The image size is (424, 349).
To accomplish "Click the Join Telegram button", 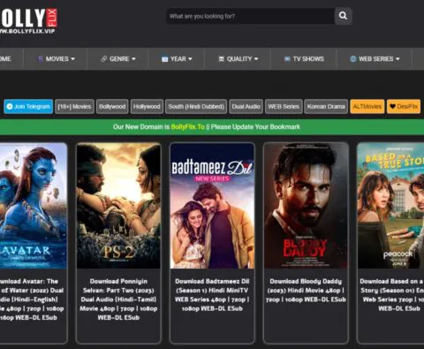I will pyautogui.click(x=28, y=106).
